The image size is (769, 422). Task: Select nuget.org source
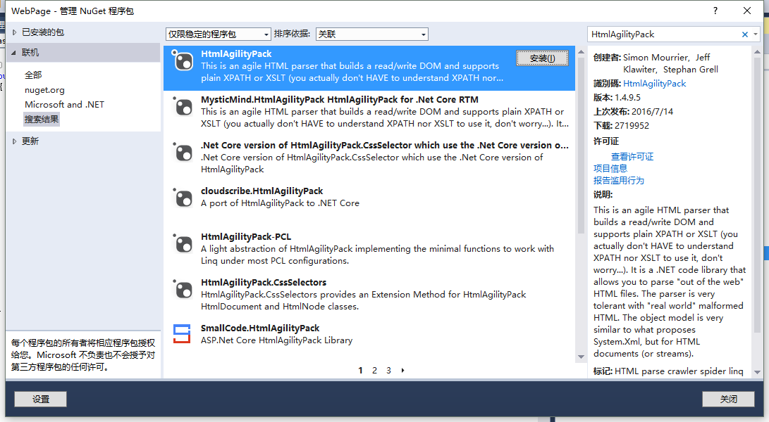44,90
